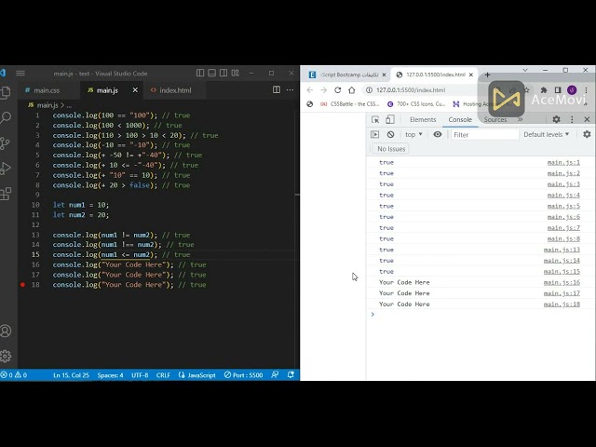Open the Customize Layout icon
Image resolution: width=596 pixels, height=447 pixels.
(x=236, y=73)
